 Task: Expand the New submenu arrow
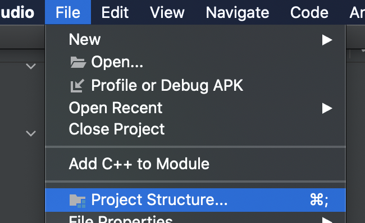tap(327, 40)
